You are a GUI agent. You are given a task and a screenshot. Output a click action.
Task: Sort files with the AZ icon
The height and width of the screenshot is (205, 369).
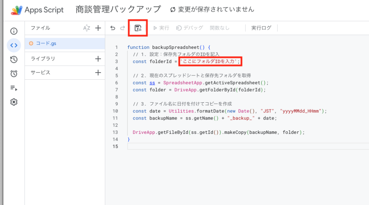(86, 28)
